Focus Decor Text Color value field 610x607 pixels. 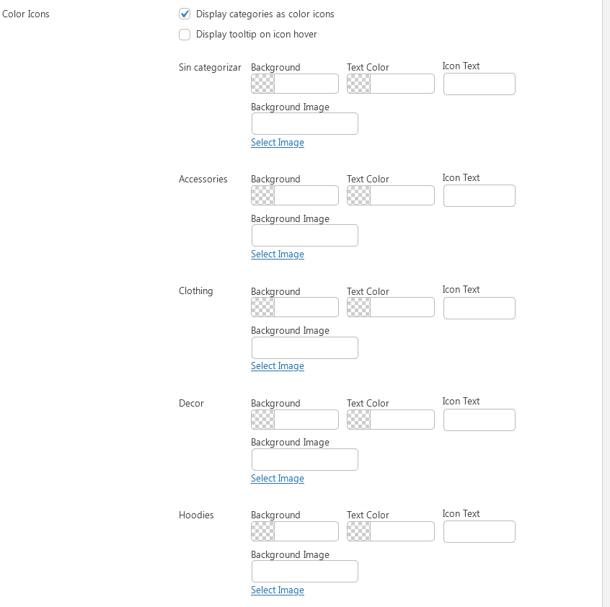pos(402,419)
